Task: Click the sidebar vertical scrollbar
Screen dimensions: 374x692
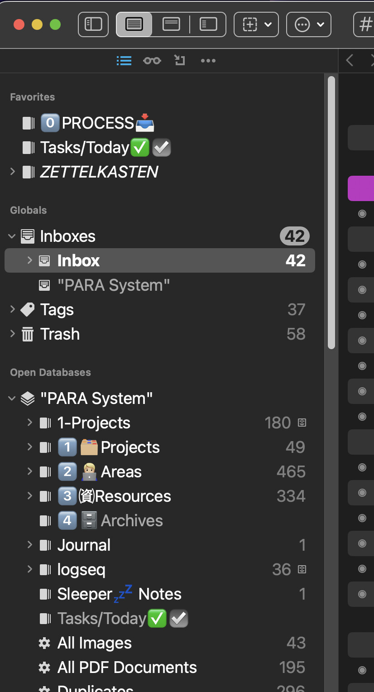Action: click(x=331, y=213)
